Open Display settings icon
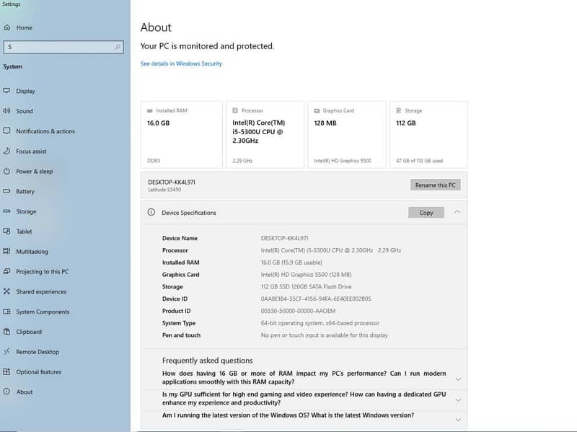 6,91
